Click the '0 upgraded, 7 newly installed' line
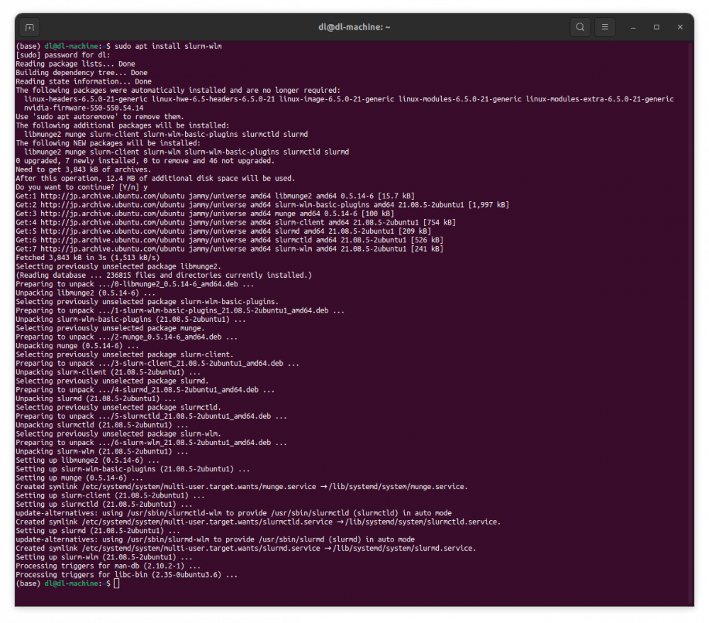The width and height of the screenshot is (709, 623). pos(145,161)
